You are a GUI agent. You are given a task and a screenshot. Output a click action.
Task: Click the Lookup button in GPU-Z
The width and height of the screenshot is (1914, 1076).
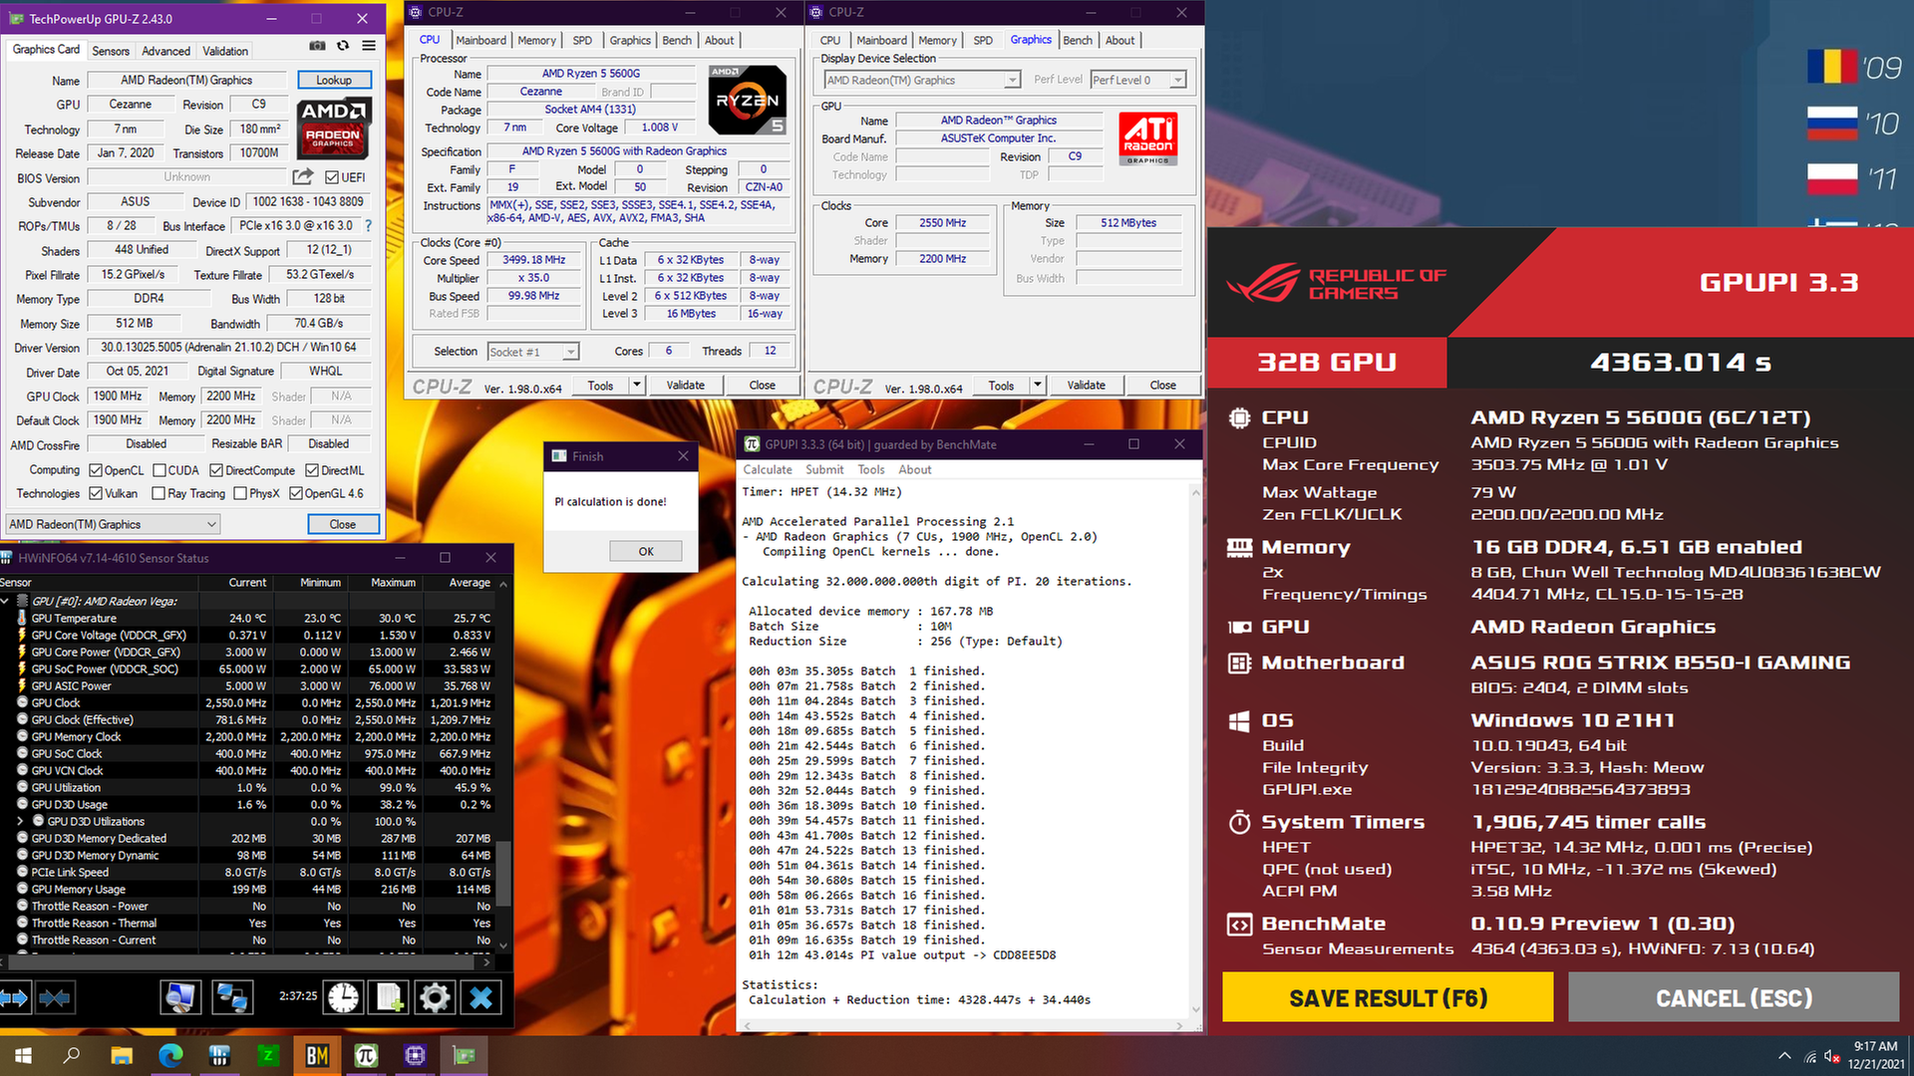(334, 80)
